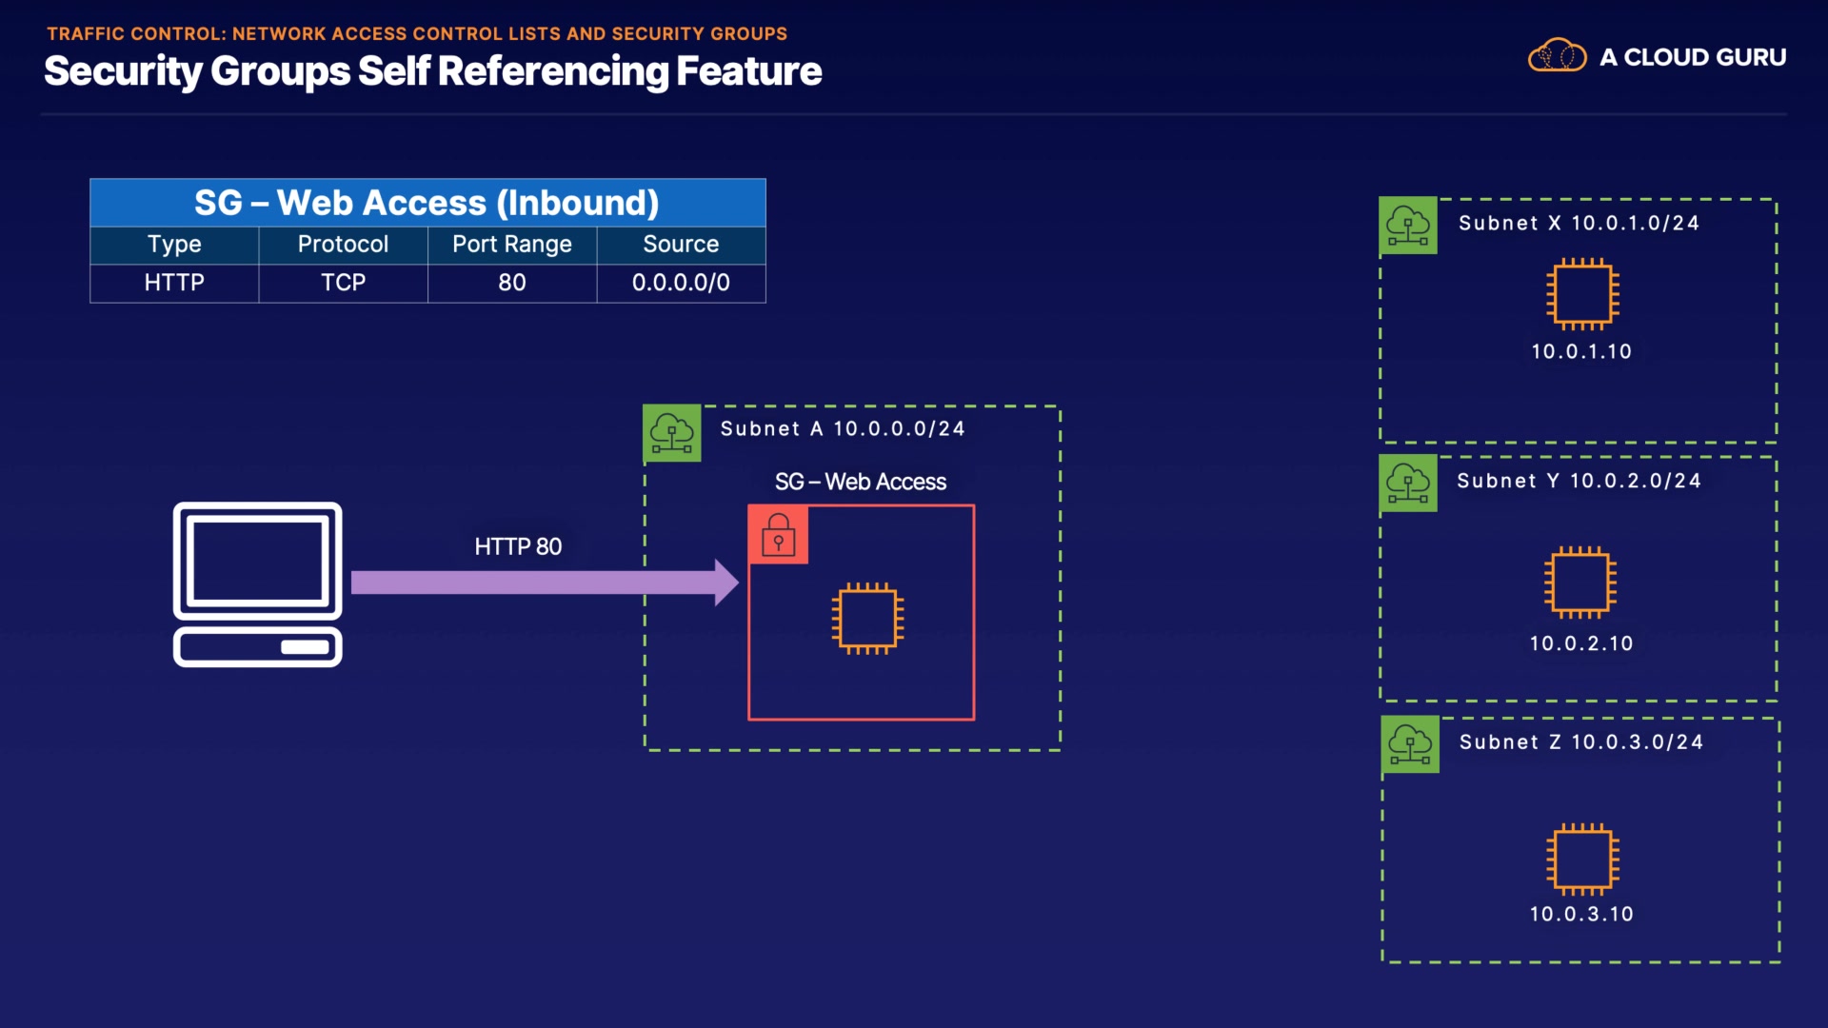The width and height of the screenshot is (1828, 1028).
Task: Click the Source column header cell
Action: [x=681, y=245]
